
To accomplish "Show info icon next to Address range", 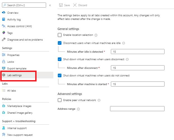I will coord(78,109).
